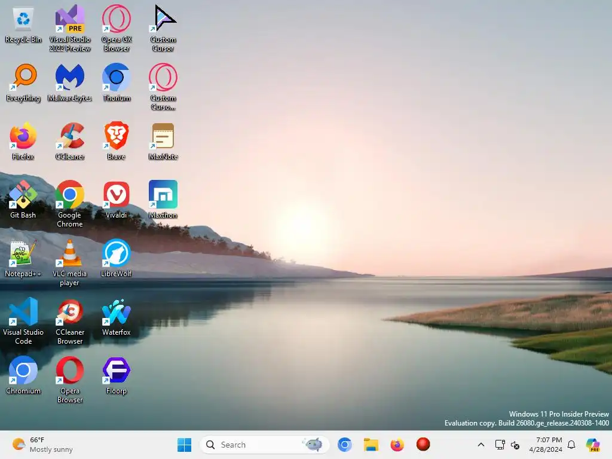Select the Recycle Bin desktop icon
This screenshot has height=459, width=612.
click(23, 25)
